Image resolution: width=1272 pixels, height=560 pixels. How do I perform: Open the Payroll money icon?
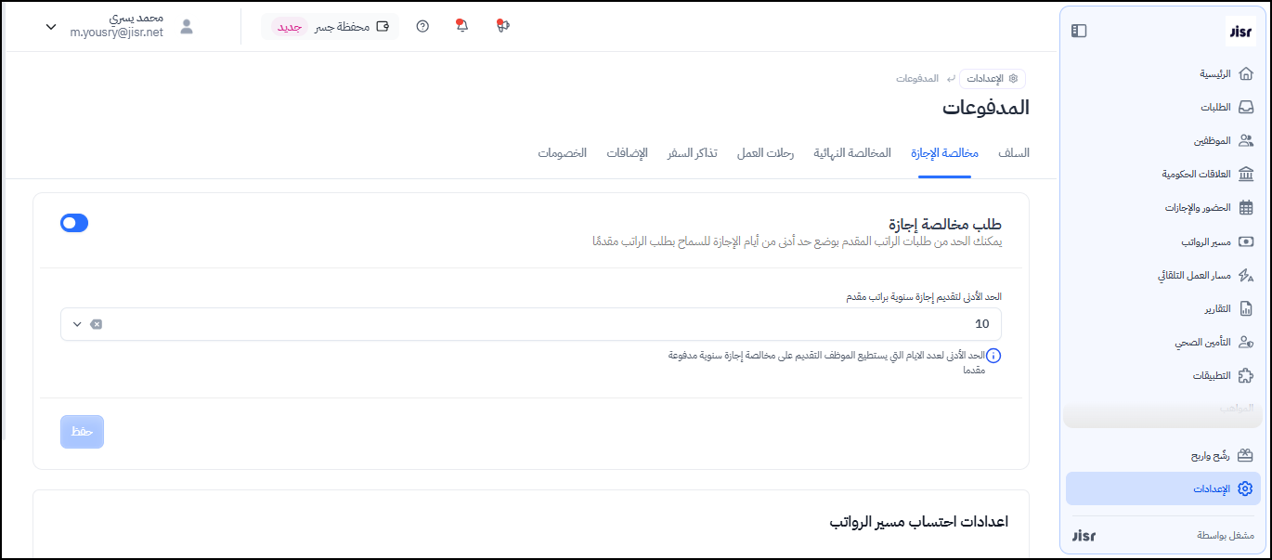click(1245, 241)
